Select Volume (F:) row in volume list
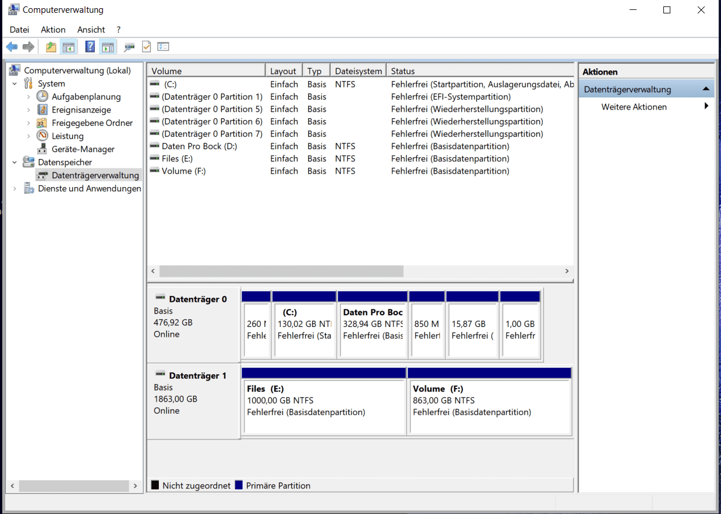The width and height of the screenshot is (721, 514). (x=183, y=171)
